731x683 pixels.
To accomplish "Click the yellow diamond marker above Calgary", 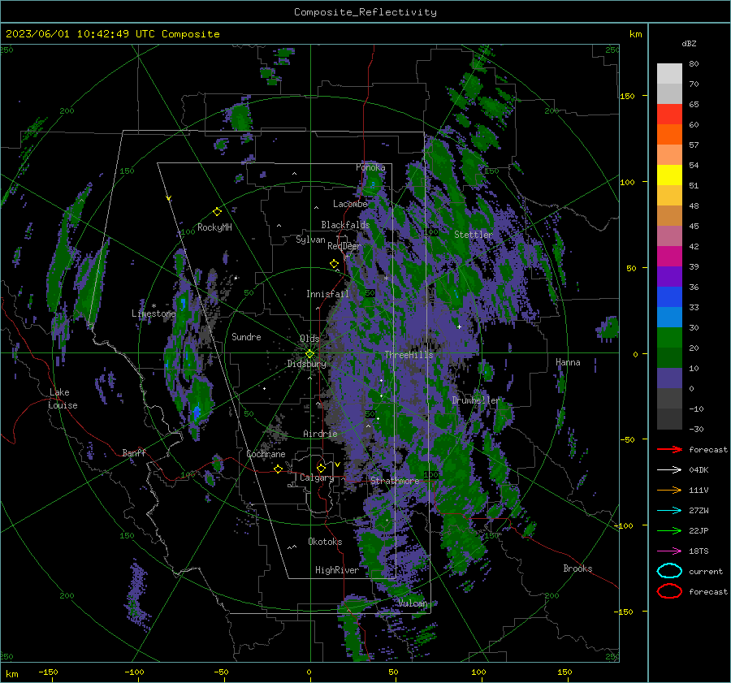I will pos(321,468).
